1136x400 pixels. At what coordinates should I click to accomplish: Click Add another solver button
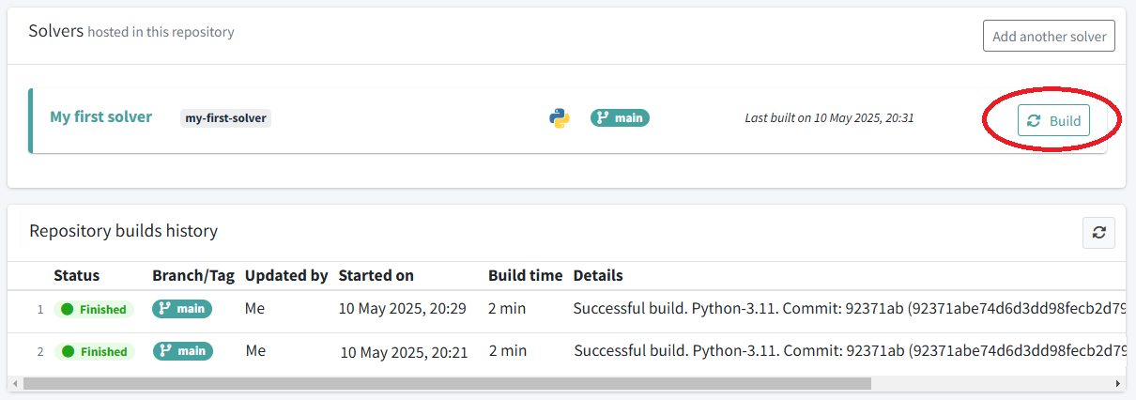pos(1049,36)
